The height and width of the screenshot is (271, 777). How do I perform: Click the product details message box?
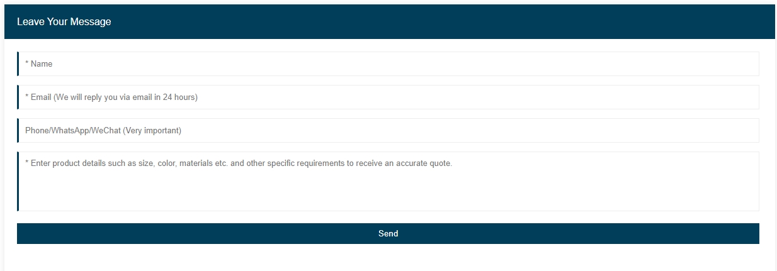(x=388, y=181)
